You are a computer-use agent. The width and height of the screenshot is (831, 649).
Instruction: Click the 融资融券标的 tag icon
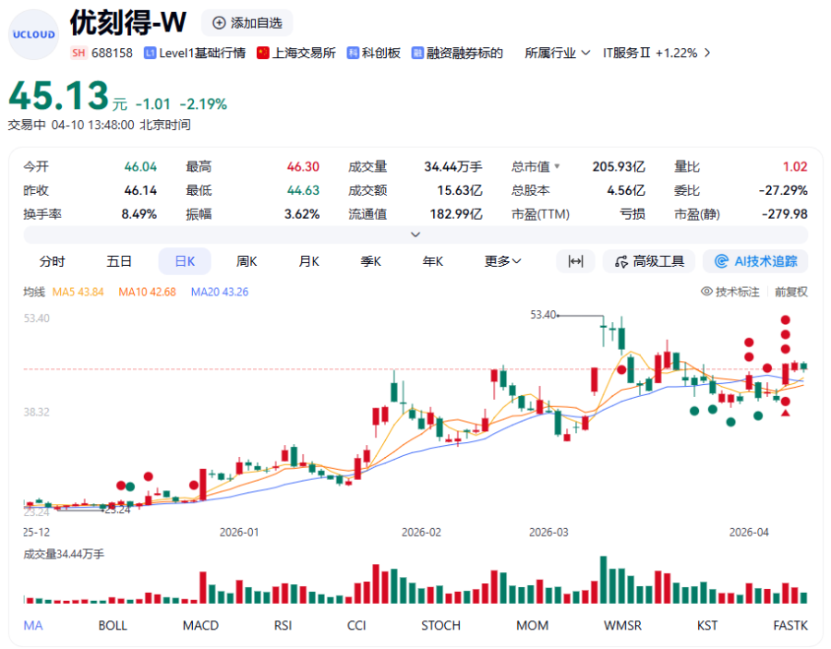[417, 53]
